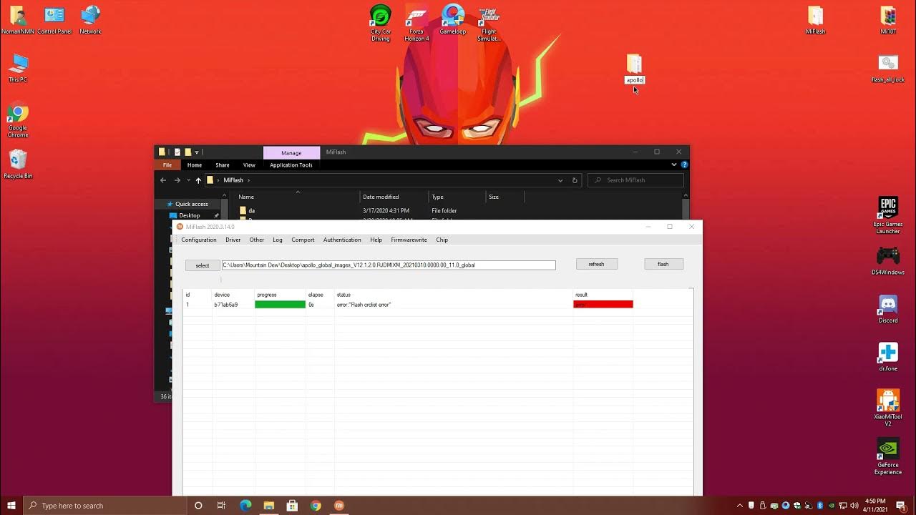Open the Driver menu in MiFlash

pos(233,240)
